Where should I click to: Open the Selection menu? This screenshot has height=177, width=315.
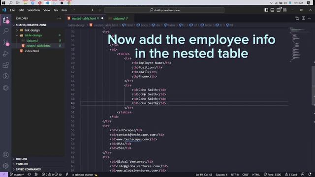[x=33, y=10]
